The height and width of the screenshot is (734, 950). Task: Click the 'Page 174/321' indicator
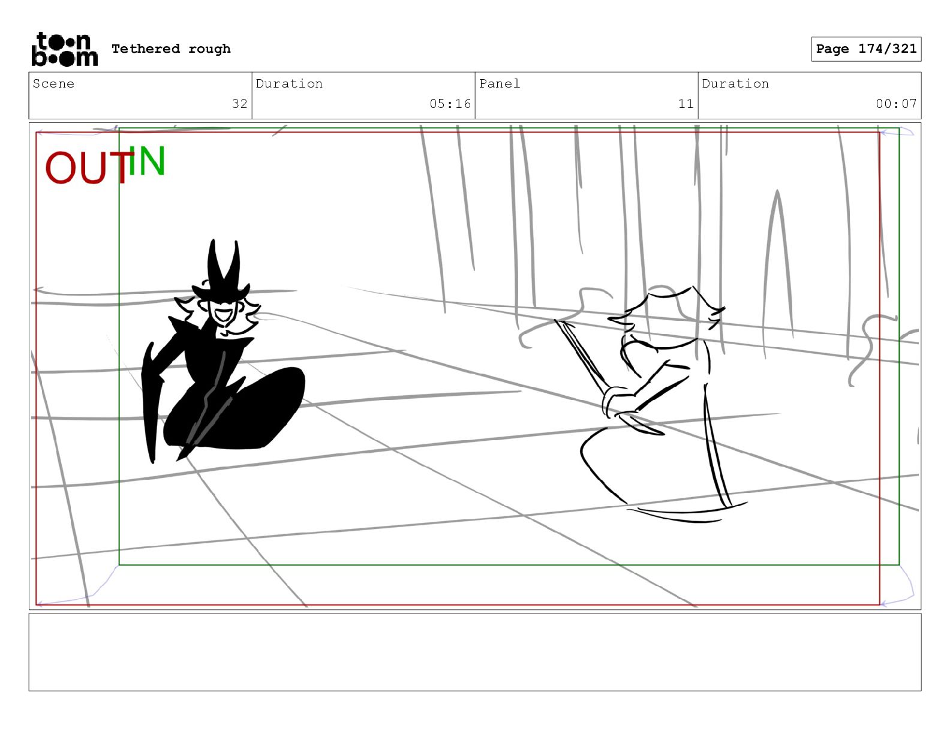[866, 49]
